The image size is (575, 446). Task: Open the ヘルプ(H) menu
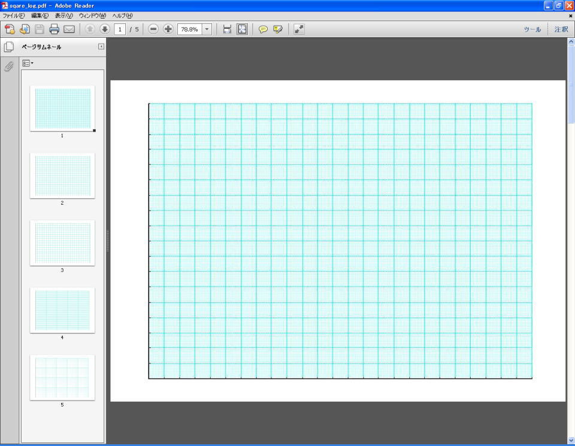tap(122, 16)
